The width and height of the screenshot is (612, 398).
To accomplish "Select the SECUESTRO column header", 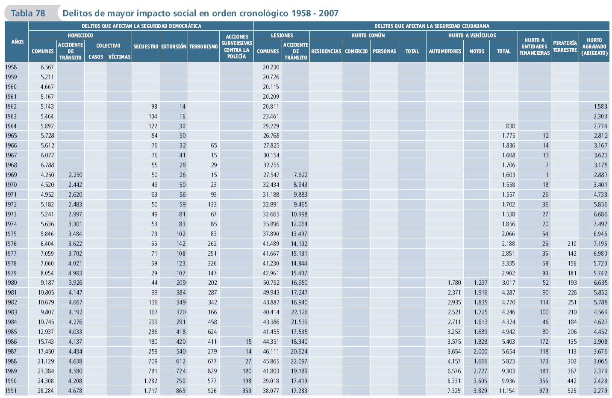I will (146, 47).
